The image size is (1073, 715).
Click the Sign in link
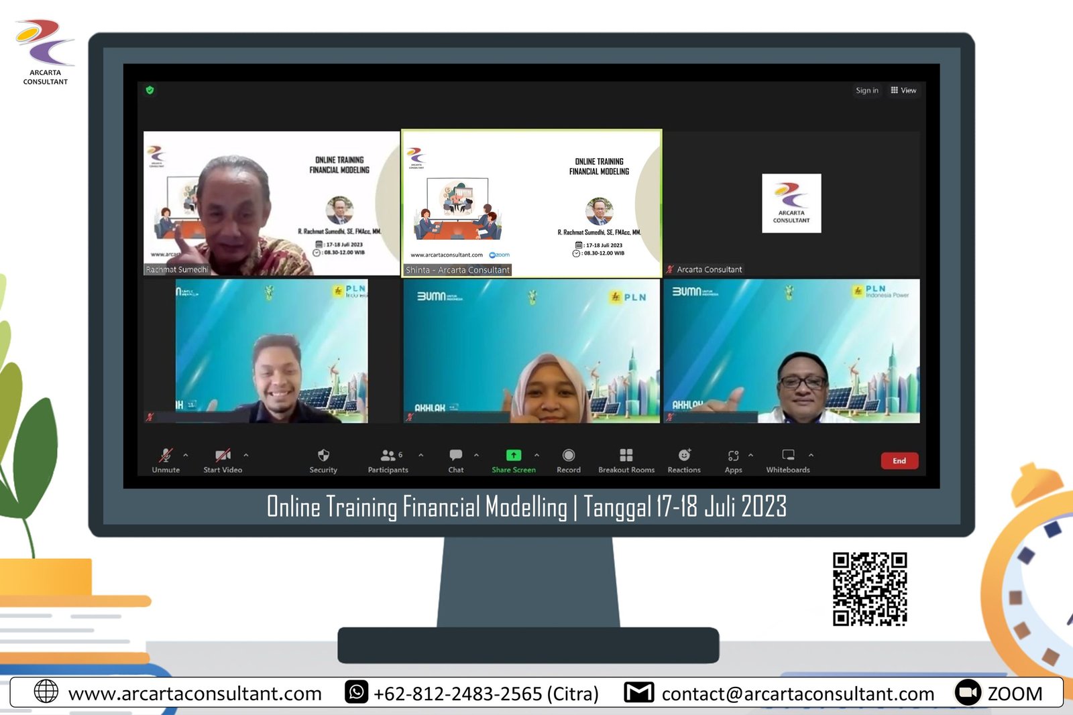866,90
